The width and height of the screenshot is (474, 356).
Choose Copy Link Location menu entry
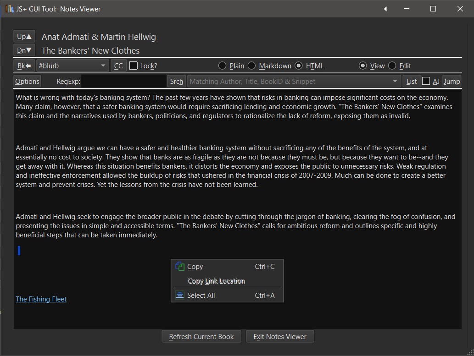pyautogui.click(x=227, y=281)
